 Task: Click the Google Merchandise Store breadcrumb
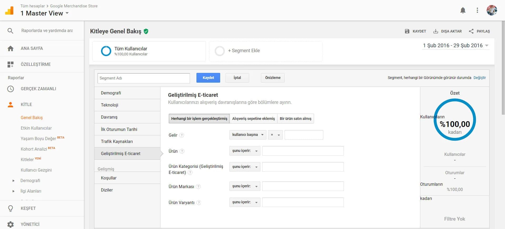coord(74,6)
